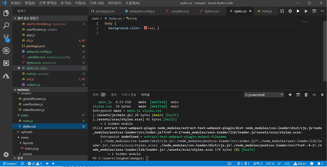Open the terminal selector dropdown powershell
The image size is (327, 167).
point(264,95)
